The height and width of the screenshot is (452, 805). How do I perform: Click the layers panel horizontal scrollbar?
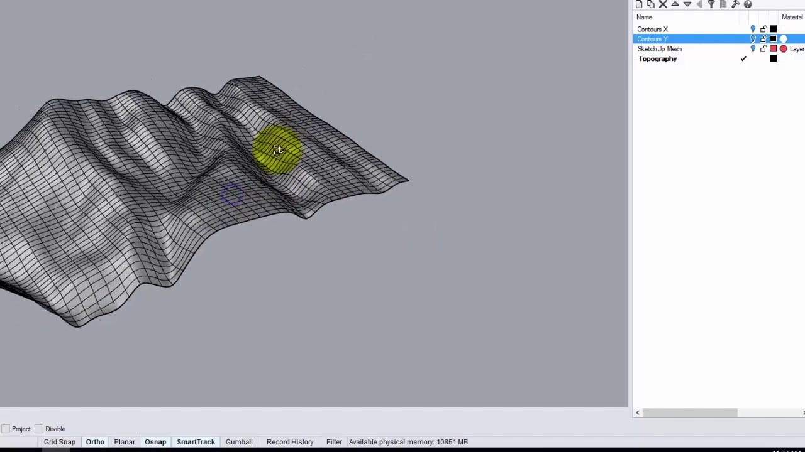690,412
